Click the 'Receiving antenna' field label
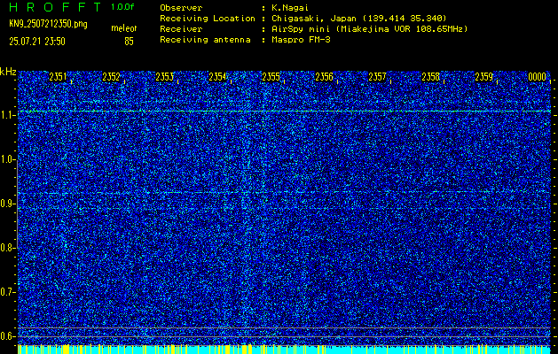 click(x=205, y=40)
